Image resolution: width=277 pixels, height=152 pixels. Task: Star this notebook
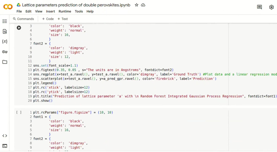tap(137, 5)
